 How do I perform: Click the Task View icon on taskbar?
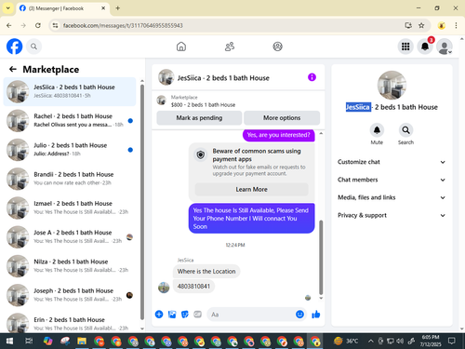coord(29,342)
